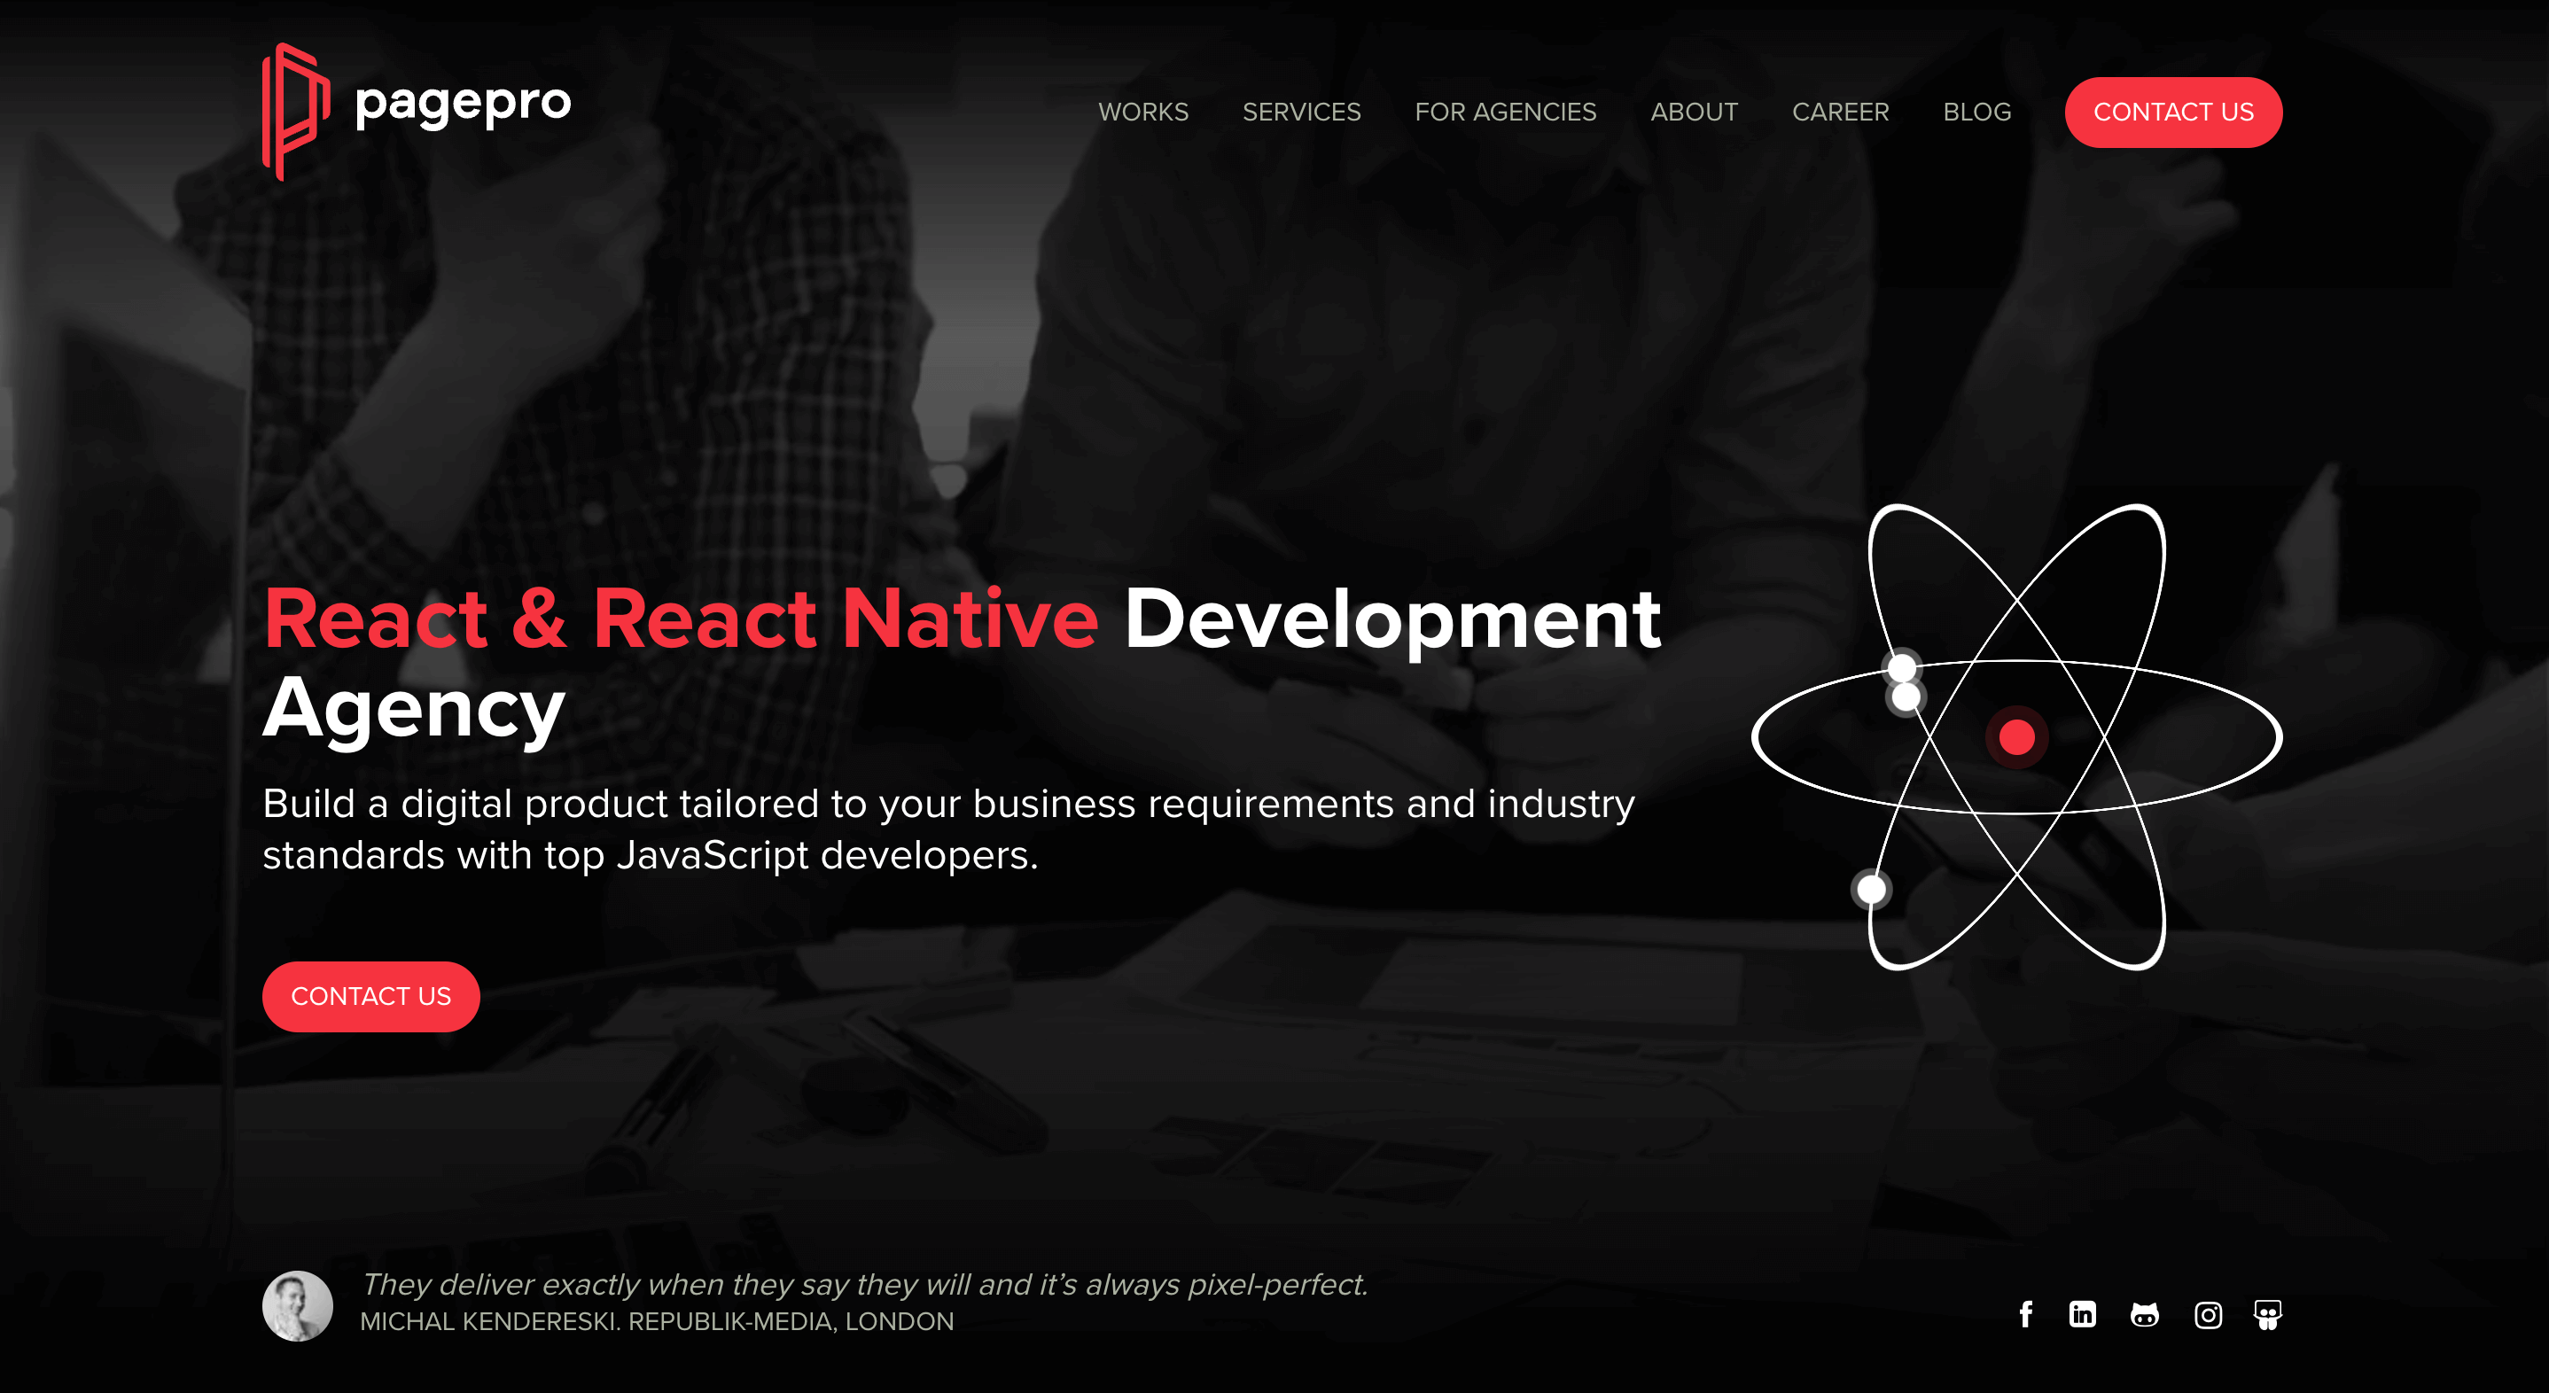Open the FOR AGENCIES navigation link
The image size is (2549, 1393).
click(x=1504, y=112)
